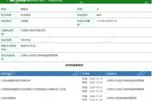Select the top-section value 太原市小店区行政审批服务管理局
Viewport: 152px width, 101px height.
tap(39, 55)
